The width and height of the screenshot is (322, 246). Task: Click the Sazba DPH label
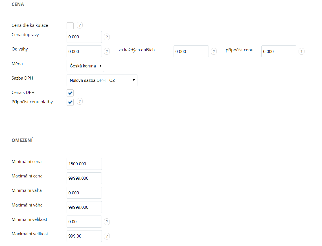click(x=22, y=78)
